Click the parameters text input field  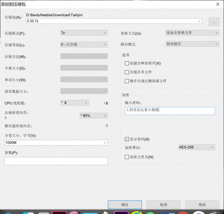[x=56, y=161]
